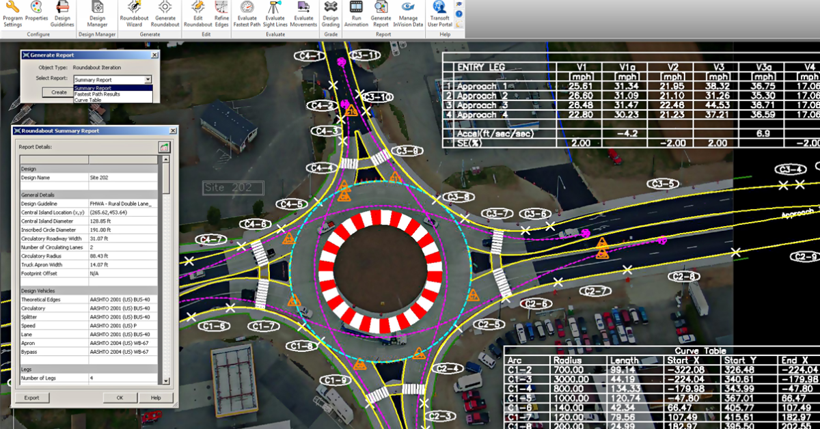
Task: Select the 'Design Guideline' row label
Action: pyautogui.click(x=40, y=204)
